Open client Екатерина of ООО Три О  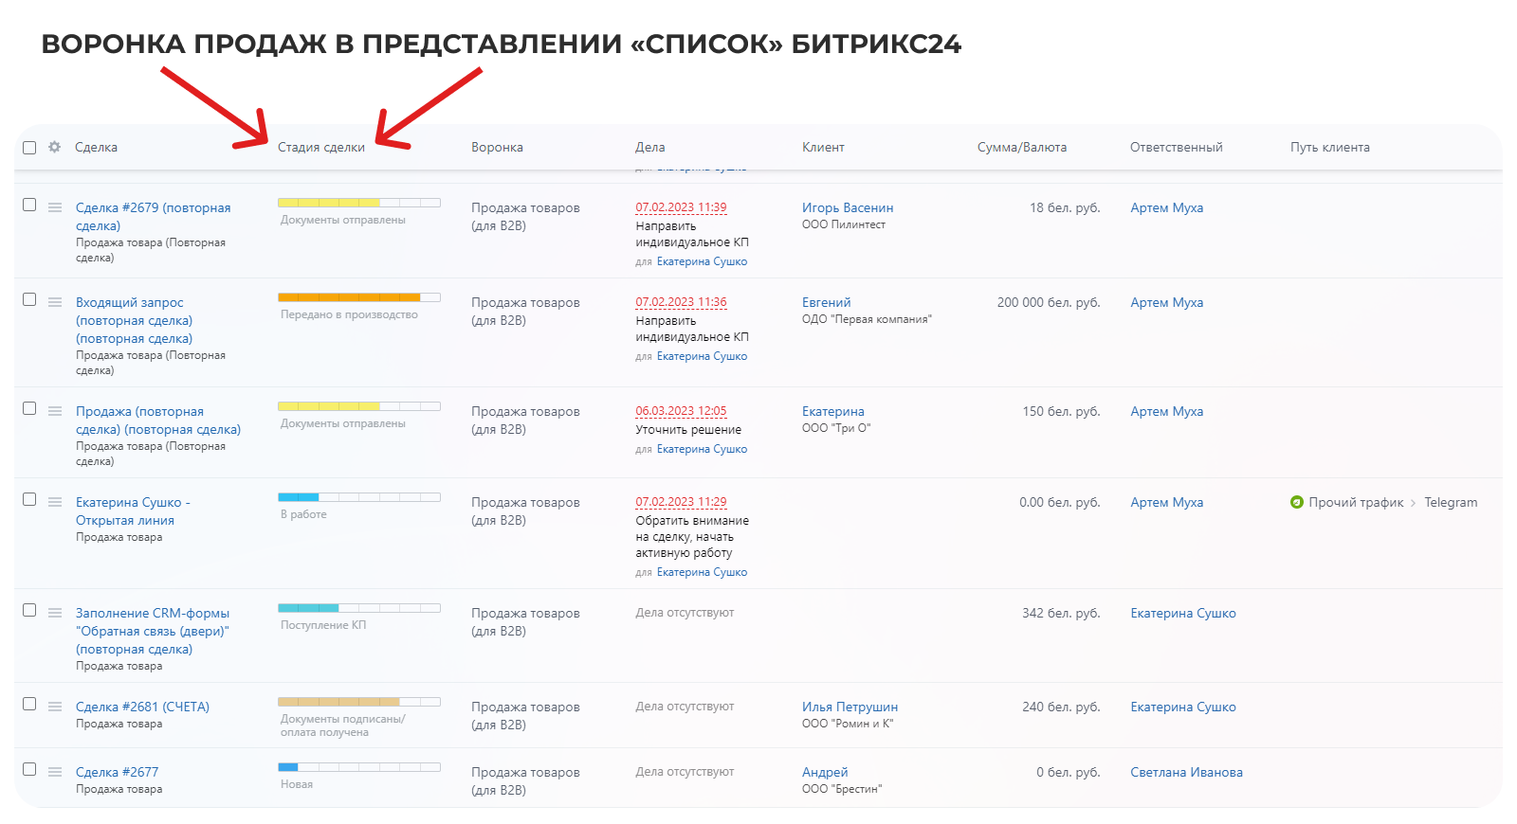click(x=833, y=411)
